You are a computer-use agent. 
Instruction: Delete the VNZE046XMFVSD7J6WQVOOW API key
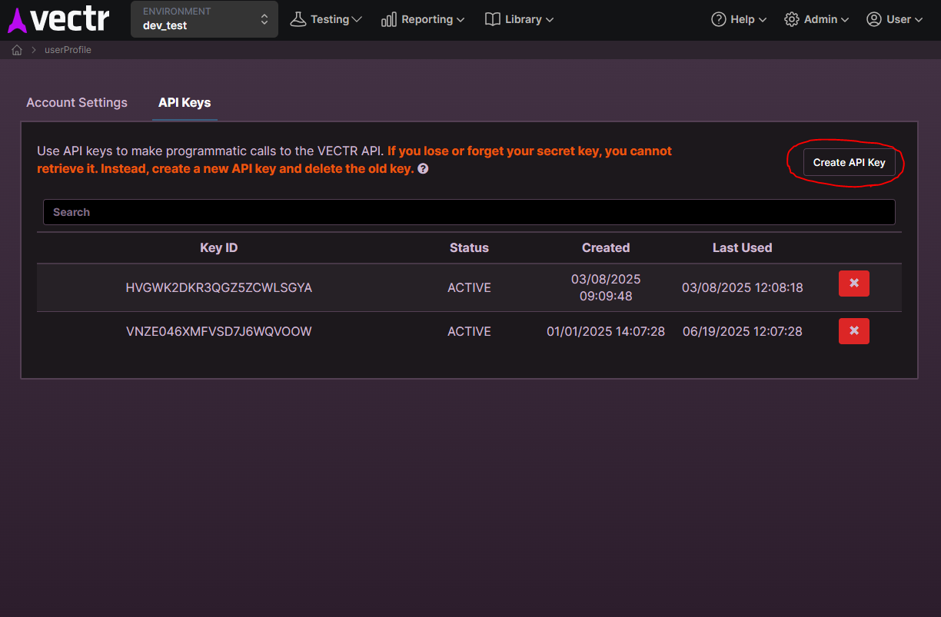854,330
